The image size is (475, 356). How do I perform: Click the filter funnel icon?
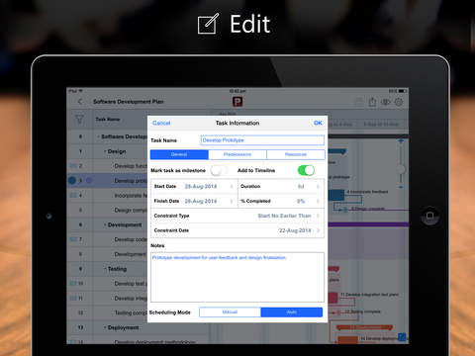pyautogui.click(x=79, y=119)
